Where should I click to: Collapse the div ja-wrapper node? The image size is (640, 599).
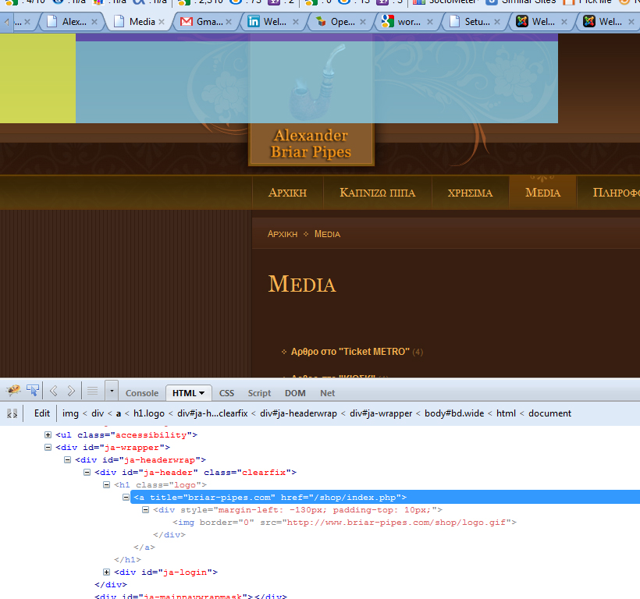point(48,448)
